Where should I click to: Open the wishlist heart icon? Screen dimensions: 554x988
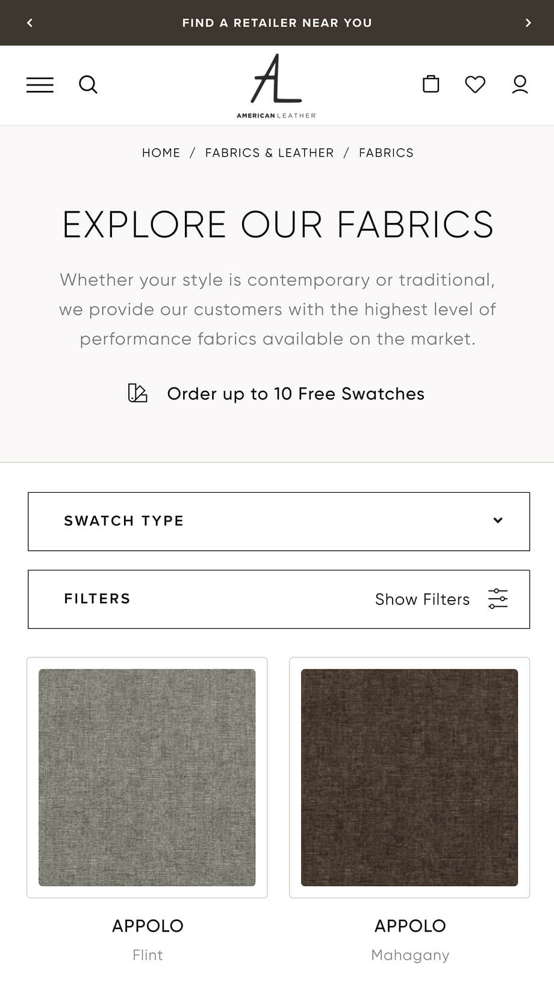(475, 84)
